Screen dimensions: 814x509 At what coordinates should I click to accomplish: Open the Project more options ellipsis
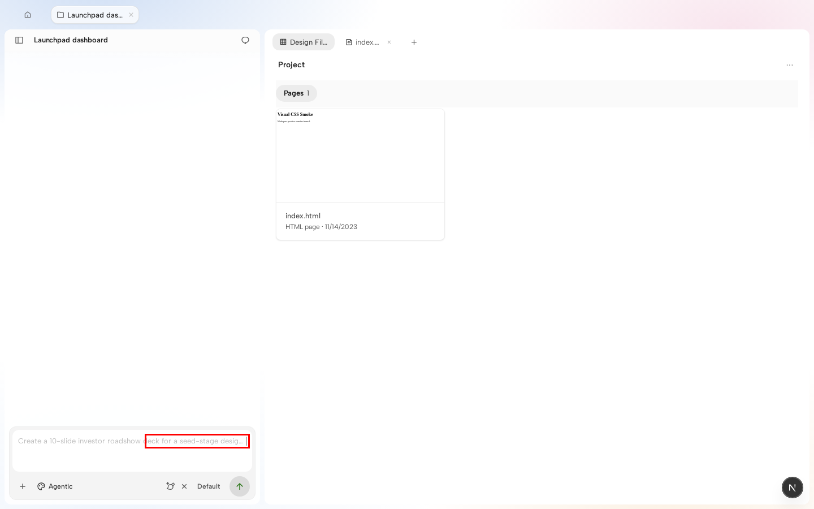[790, 65]
